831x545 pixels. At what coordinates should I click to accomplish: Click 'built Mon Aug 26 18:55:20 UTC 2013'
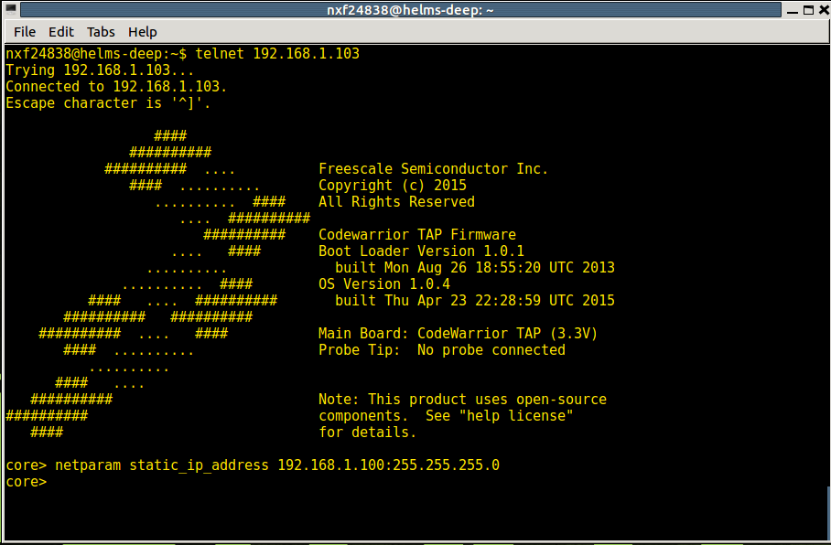(x=475, y=267)
